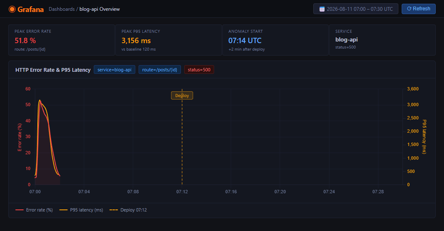This screenshot has height=231, width=444.
Task: Toggle the Deploy 07:12 legend entry
Action: pos(128,210)
